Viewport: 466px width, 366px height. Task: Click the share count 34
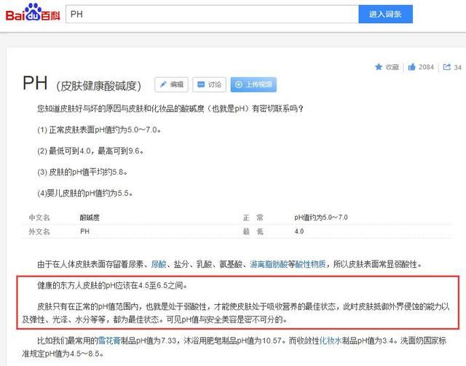pyautogui.click(x=458, y=68)
